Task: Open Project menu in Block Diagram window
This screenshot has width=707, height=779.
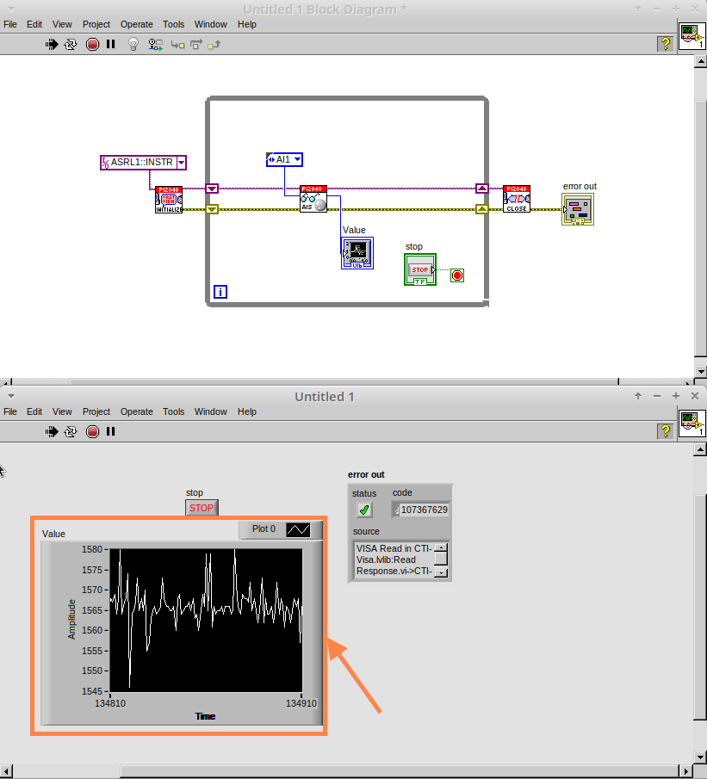Action: coord(96,24)
